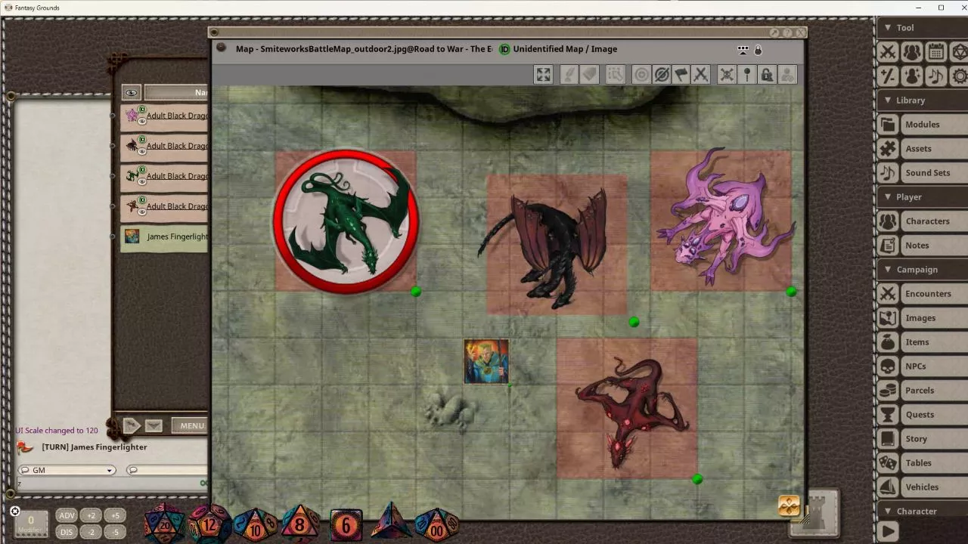The width and height of the screenshot is (968, 544).
Task: Select James Fingerlighter entry in combat tracker
Action: pos(164,236)
